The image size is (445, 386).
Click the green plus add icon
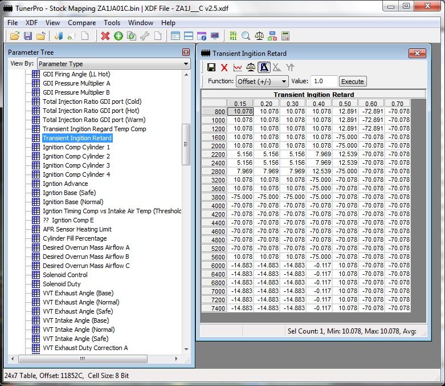(118, 36)
